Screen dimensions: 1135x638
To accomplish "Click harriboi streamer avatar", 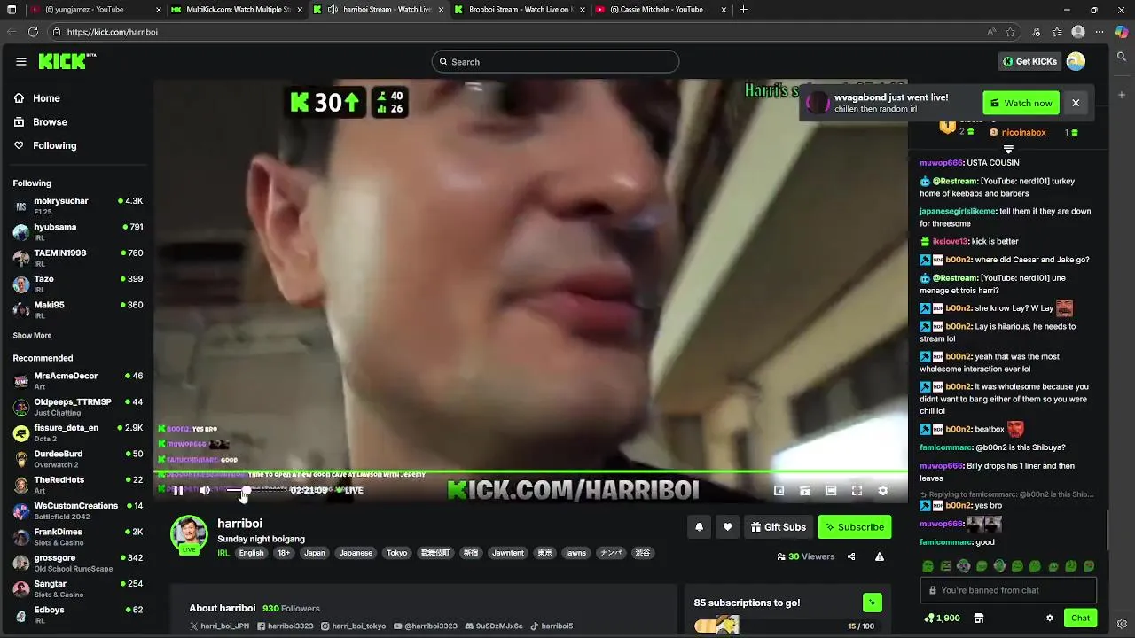I will (189, 533).
